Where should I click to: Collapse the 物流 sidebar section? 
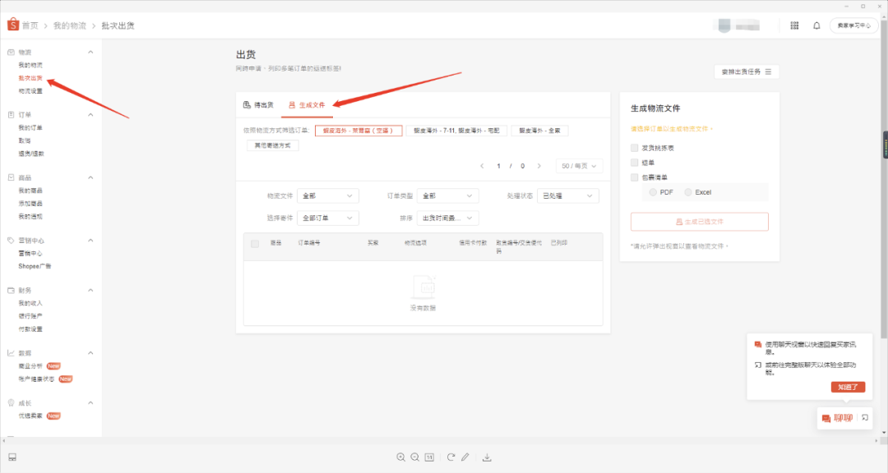pyautogui.click(x=90, y=51)
